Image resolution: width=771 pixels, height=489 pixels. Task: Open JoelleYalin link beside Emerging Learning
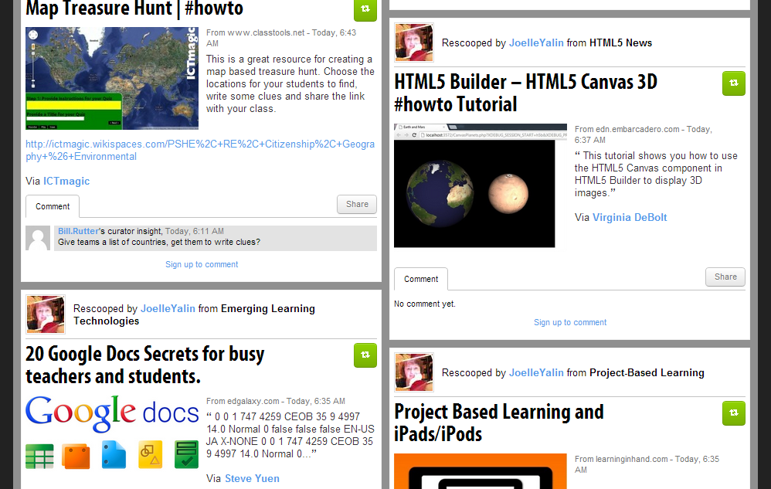[168, 309]
